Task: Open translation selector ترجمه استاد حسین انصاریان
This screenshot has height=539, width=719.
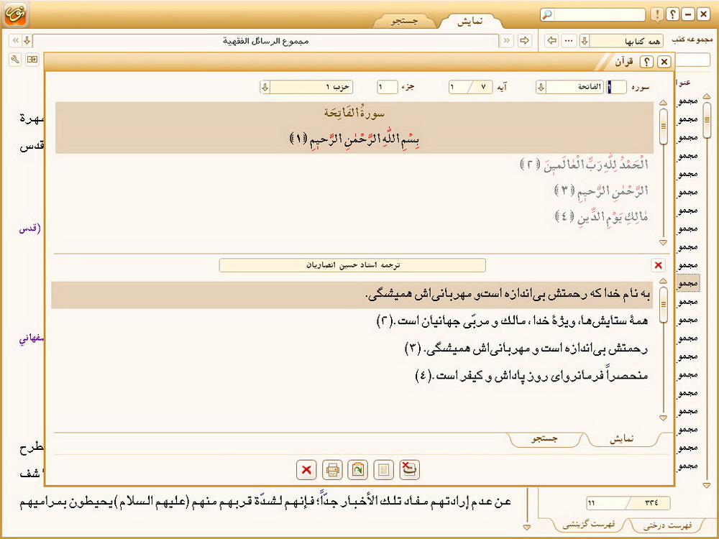Action: pyautogui.click(x=352, y=265)
